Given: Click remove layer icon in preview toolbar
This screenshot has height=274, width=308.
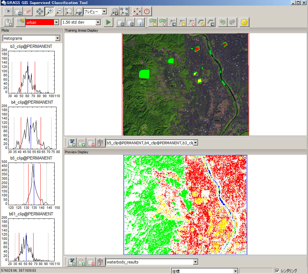Looking at the screenshot, I should point(91,262).
